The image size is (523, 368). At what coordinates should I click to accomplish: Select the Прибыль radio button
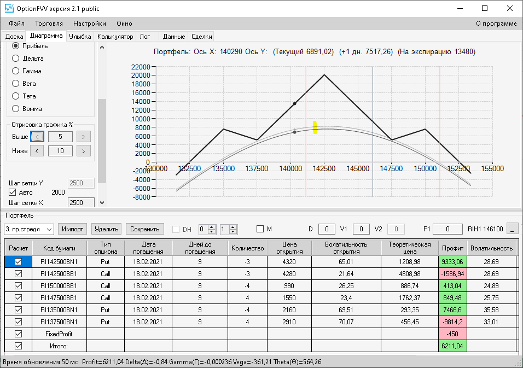tap(15, 46)
